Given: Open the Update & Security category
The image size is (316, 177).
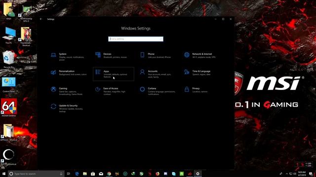Looking at the screenshot, I should [x=69, y=108].
